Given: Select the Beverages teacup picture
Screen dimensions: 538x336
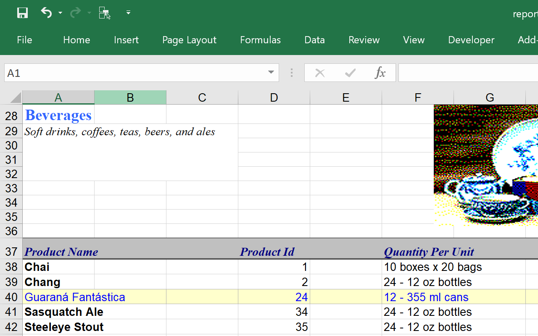Looking at the screenshot, I should (485, 165).
